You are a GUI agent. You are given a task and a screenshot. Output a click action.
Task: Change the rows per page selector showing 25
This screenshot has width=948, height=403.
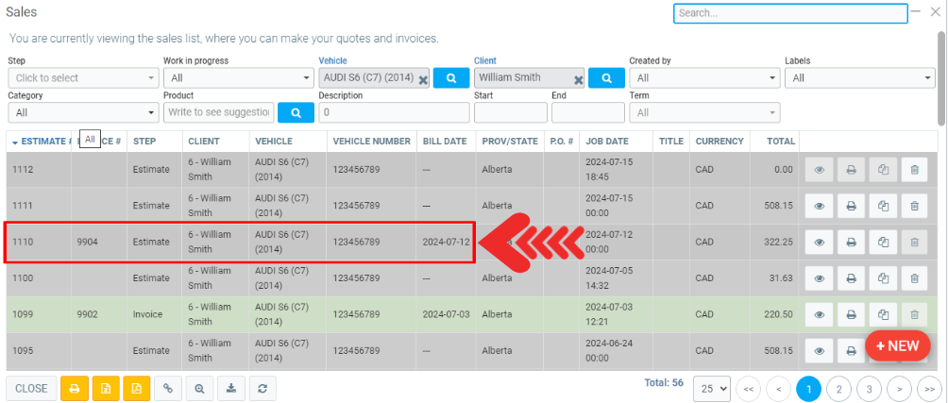tap(712, 388)
